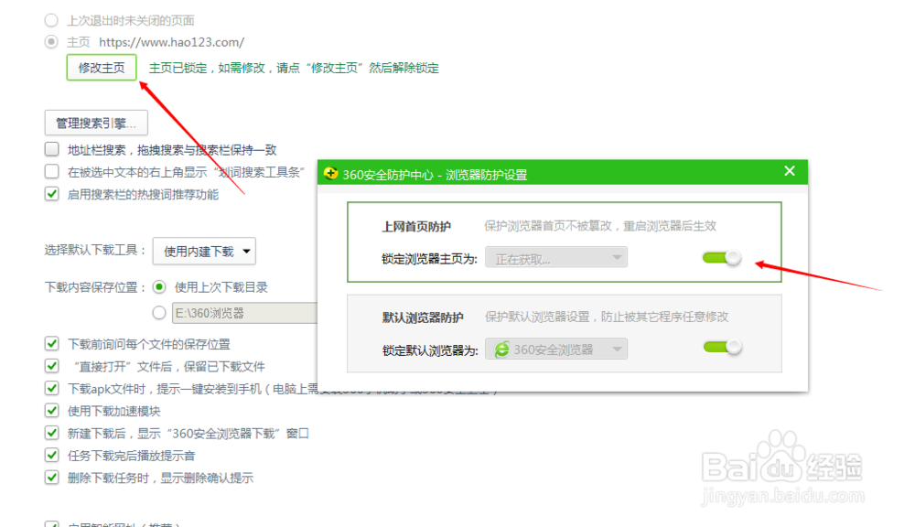915x527 pixels.
Task: Uncheck 使用下载加速模块
Action: tap(52, 410)
